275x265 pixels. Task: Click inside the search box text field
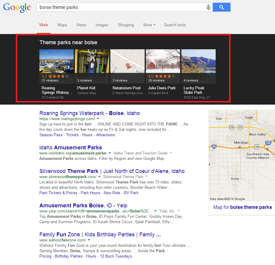tap(121, 7)
